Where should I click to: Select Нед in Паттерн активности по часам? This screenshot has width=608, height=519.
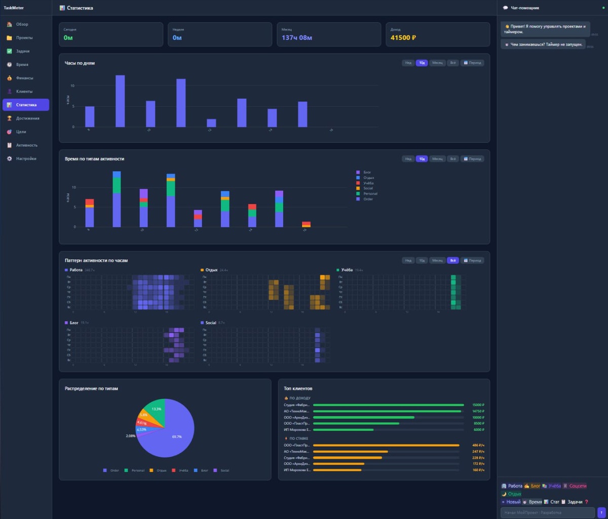pos(408,261)
